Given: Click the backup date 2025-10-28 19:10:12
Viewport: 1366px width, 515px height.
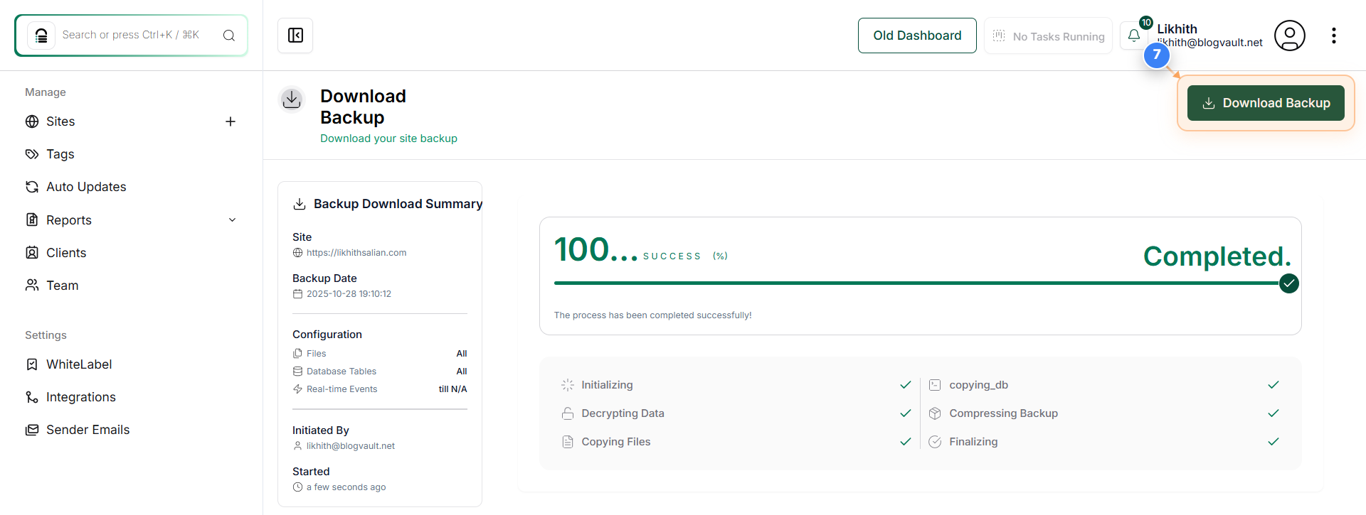Looking at the screenshot, I should coord(349,294).
